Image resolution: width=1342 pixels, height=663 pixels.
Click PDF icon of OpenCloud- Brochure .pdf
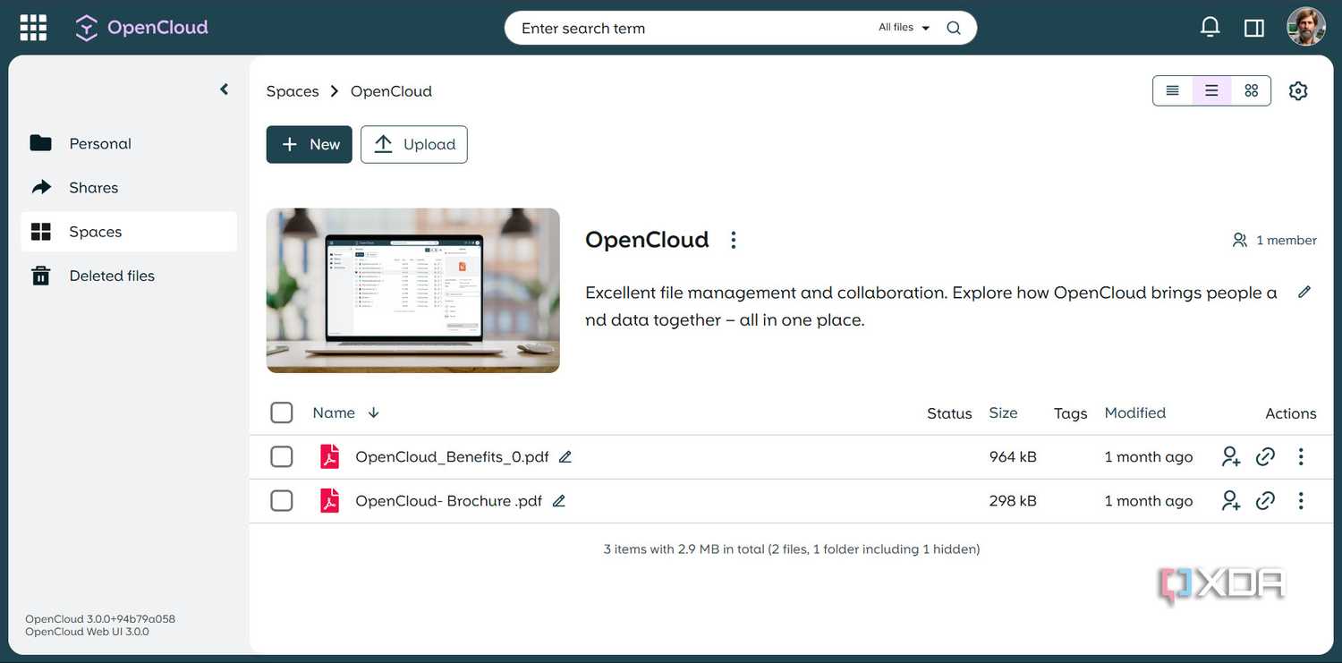(x=330, y=500)
